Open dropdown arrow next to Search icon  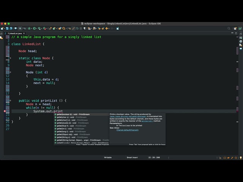click(x=66, y=28)
